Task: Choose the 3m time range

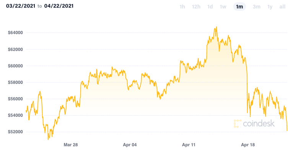Action: [x=256, y=7]
